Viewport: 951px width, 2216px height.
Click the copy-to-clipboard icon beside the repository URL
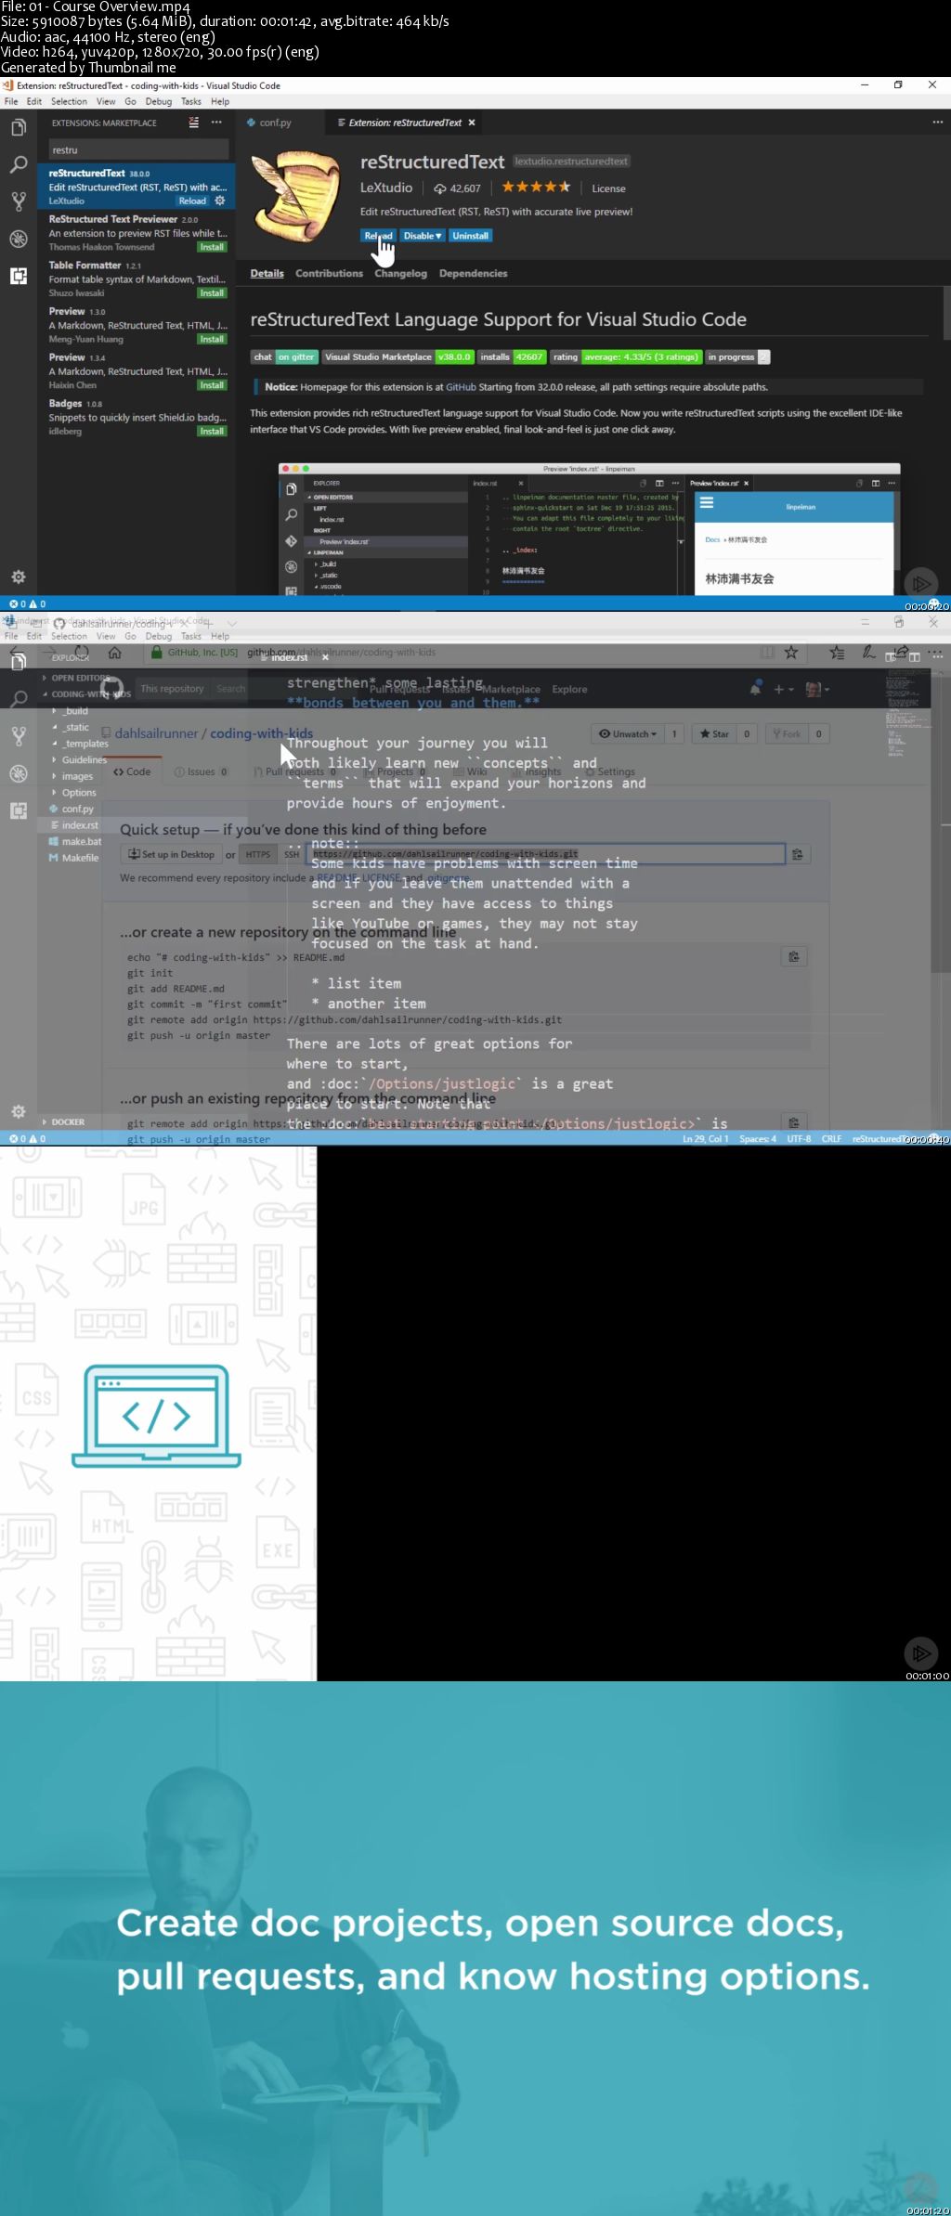[797, 854]
